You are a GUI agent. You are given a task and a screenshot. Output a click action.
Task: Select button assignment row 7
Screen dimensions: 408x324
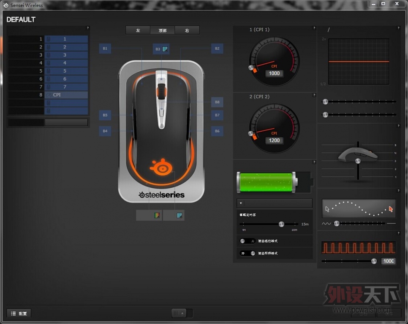[x=66, y=87]
